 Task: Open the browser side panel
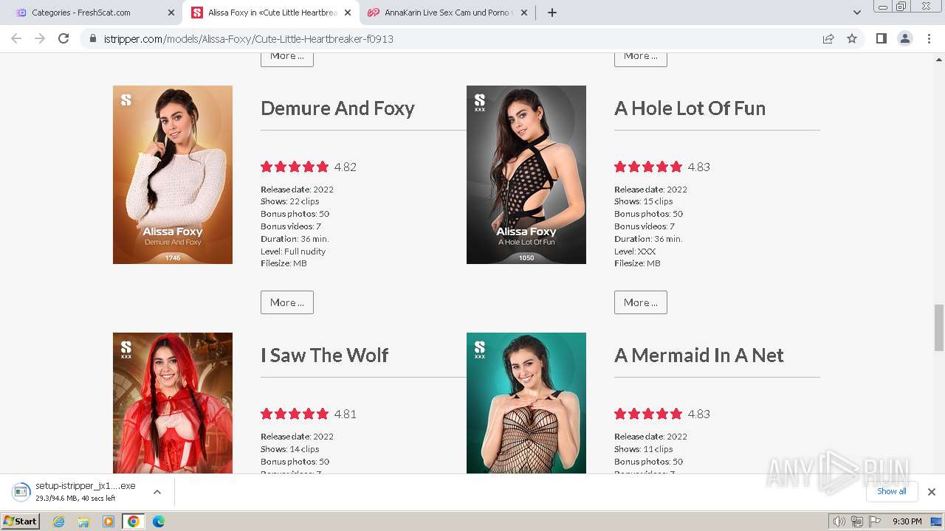coord(881,38)
